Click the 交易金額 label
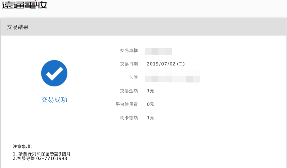 129,91
